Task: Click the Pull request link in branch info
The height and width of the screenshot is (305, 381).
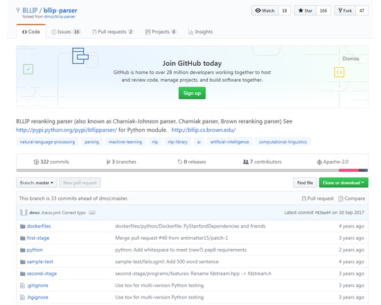Action: pos(317,198)
